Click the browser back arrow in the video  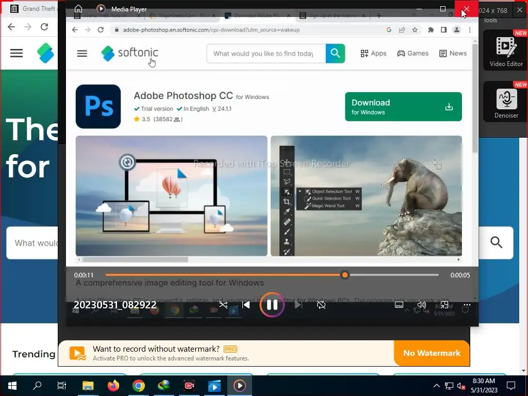[x=75, y=29]
